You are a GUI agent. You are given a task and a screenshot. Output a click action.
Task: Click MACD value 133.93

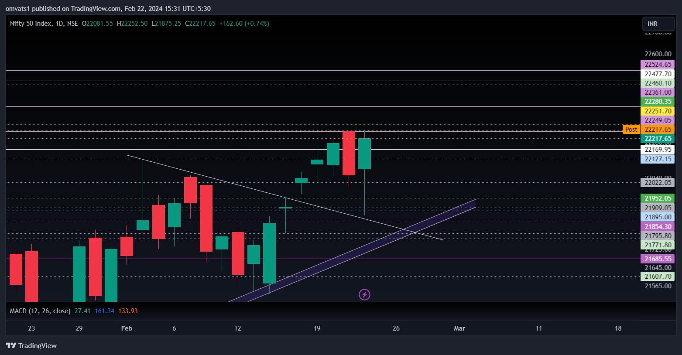pos(128,311)
